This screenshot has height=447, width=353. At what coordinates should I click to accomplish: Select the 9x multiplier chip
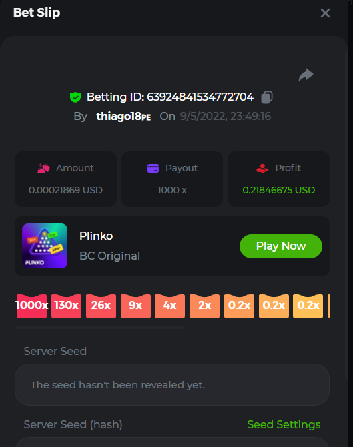click(135, 306)
